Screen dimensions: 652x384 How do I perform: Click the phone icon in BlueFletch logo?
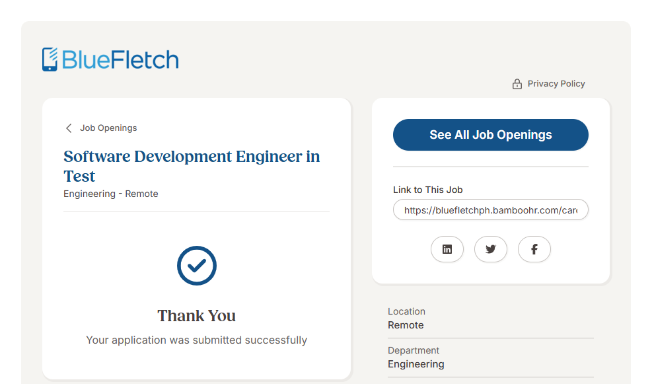50,59
